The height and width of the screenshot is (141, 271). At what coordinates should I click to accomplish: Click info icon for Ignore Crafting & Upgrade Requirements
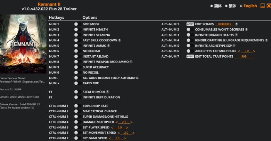click(267, 40)
